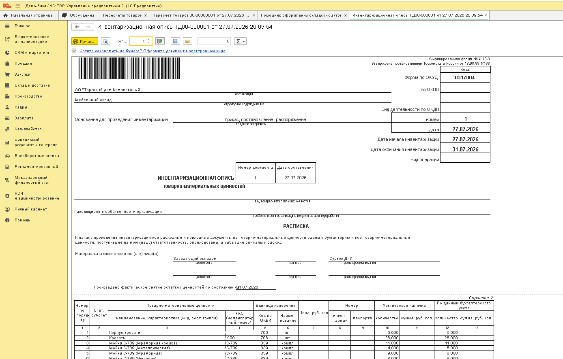The image size is (563, 359).
Task: Click the Финансовый результат chart icon
Action: coord(7,142)
